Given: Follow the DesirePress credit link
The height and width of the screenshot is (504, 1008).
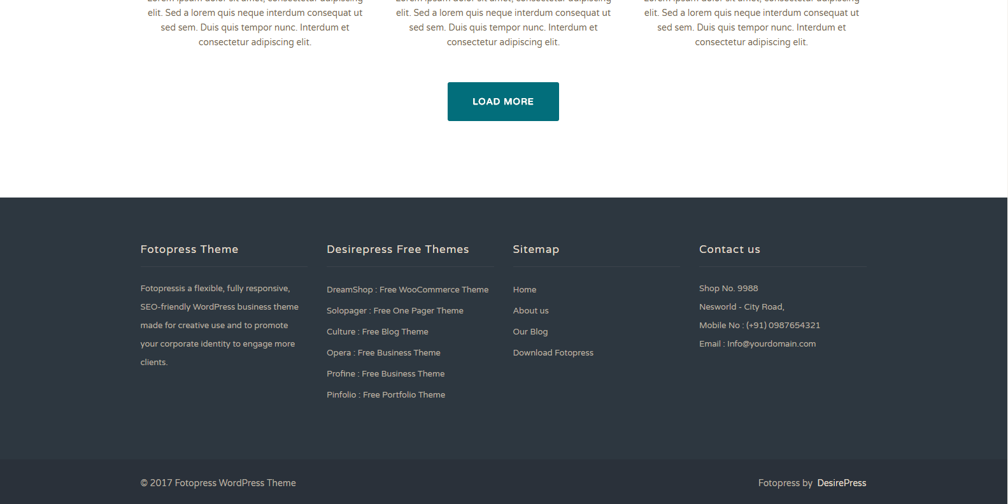Looking at the screenshot, I should pos(841,483).
